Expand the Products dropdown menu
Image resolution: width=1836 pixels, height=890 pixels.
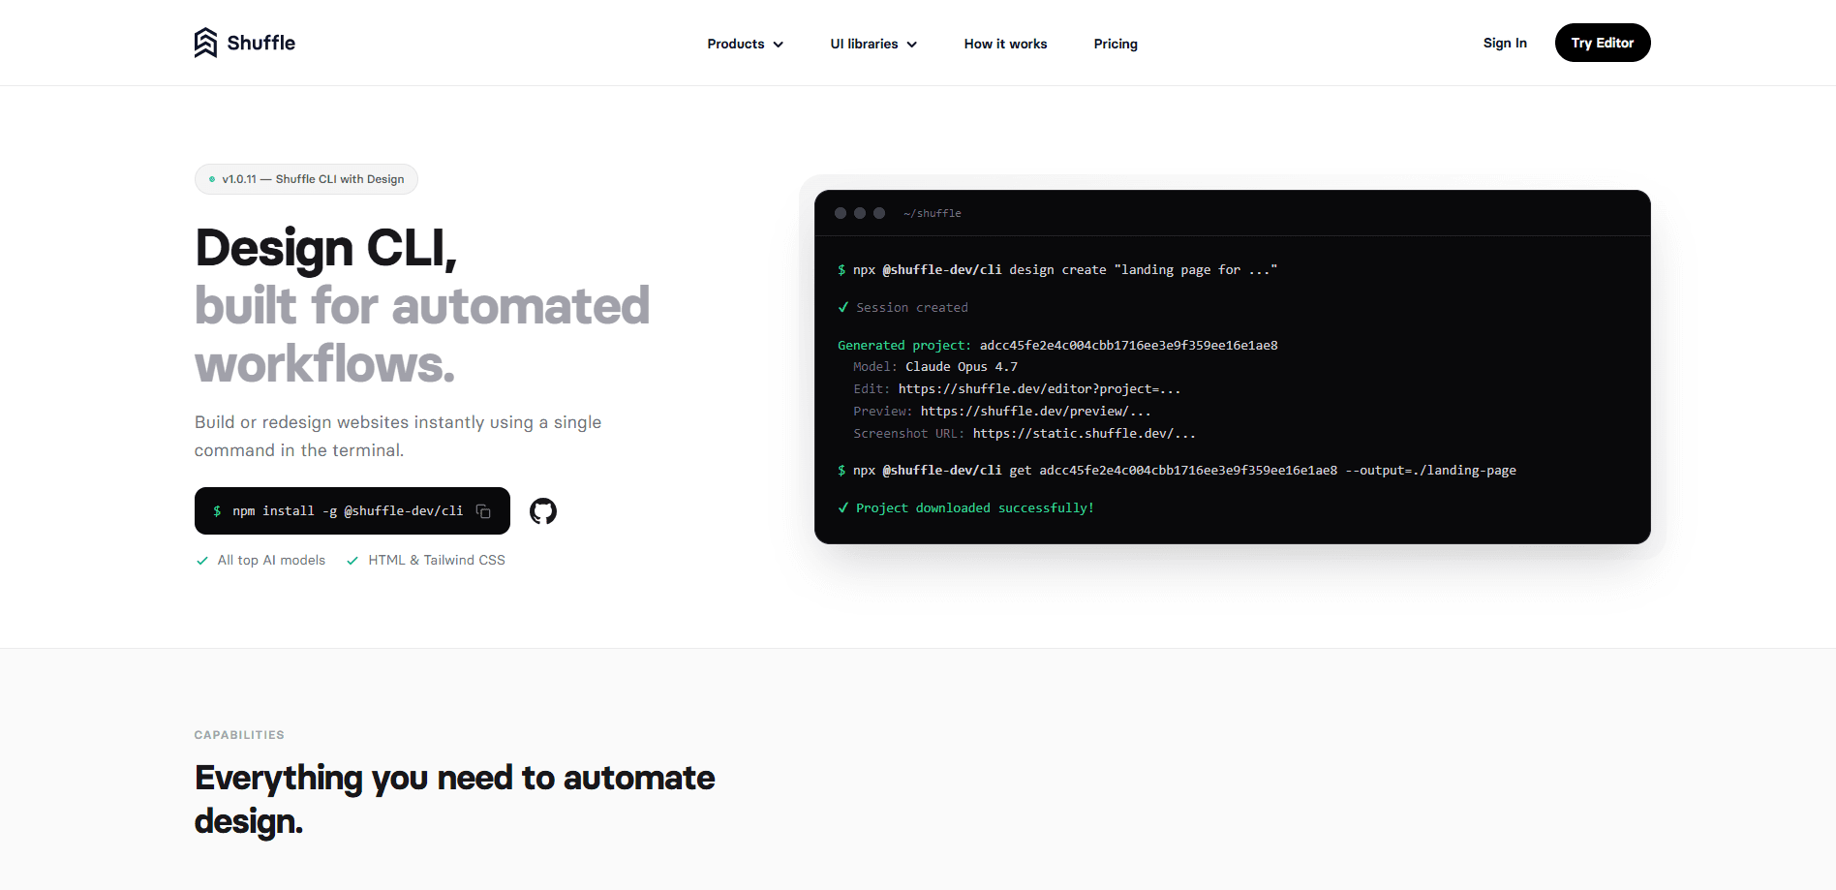(745, 44)
